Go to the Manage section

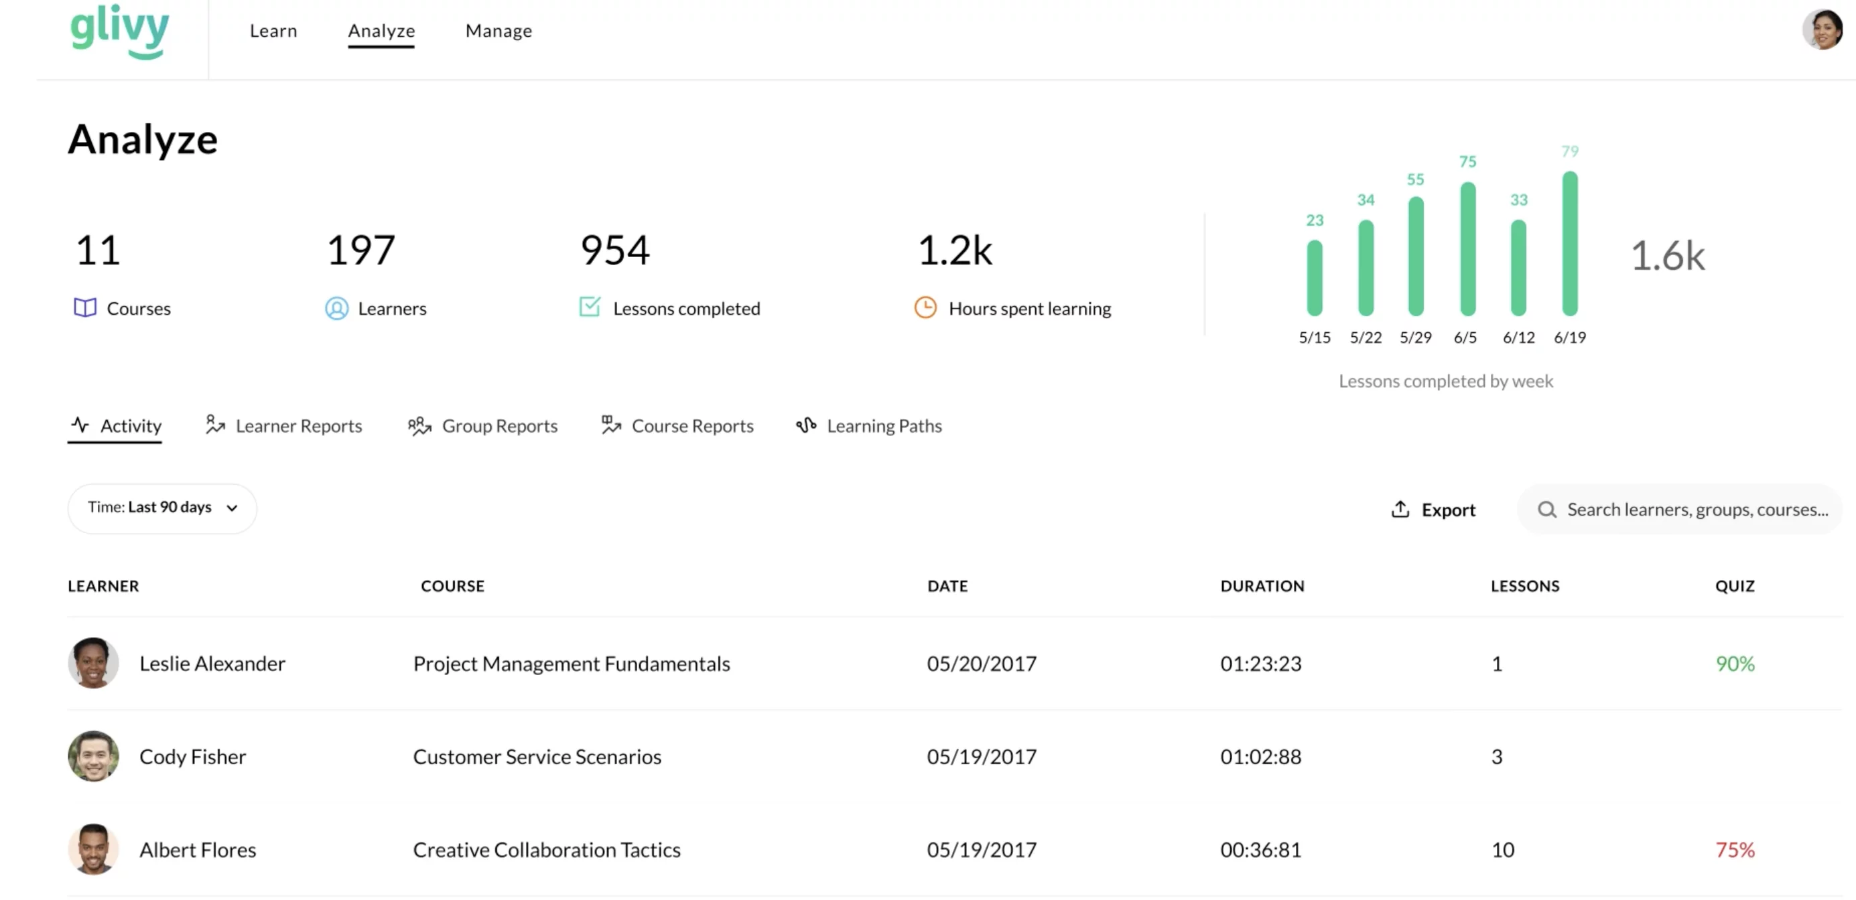[x=499, y=31]
